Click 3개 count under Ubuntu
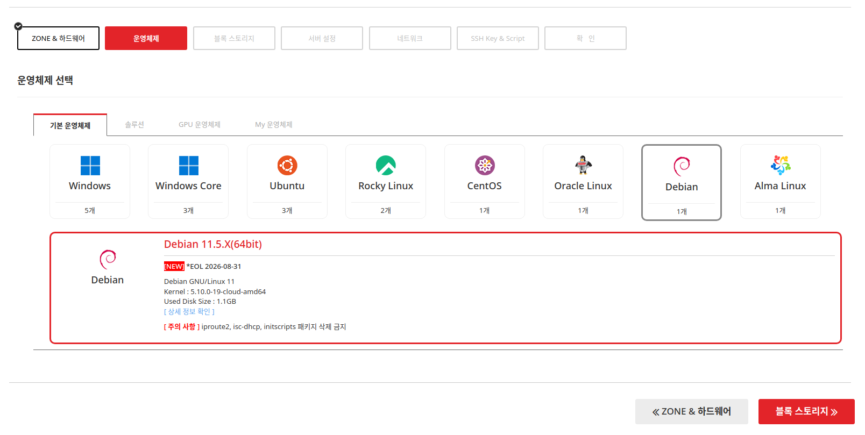This screenshot has width=865, height=435. (287, 211)
